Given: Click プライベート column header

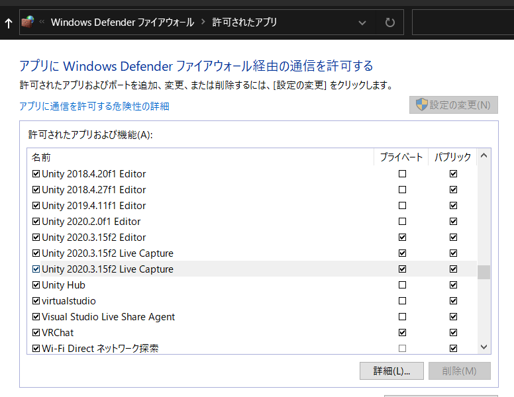Looking at the screenshot, I should coord(401,157).
